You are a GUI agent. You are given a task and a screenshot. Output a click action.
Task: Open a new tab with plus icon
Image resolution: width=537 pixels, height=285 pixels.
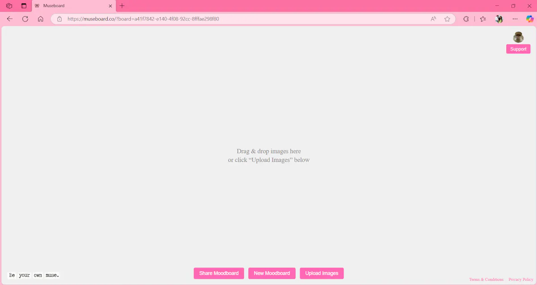click(122, 6)
